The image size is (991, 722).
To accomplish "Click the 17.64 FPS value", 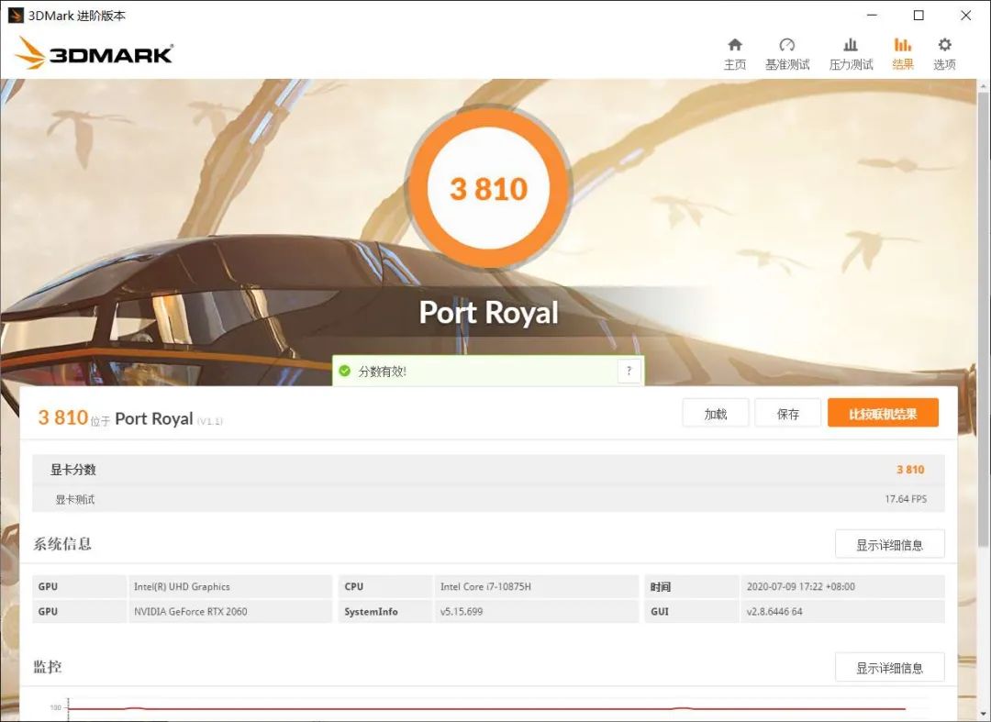I will tap(906, 499).
